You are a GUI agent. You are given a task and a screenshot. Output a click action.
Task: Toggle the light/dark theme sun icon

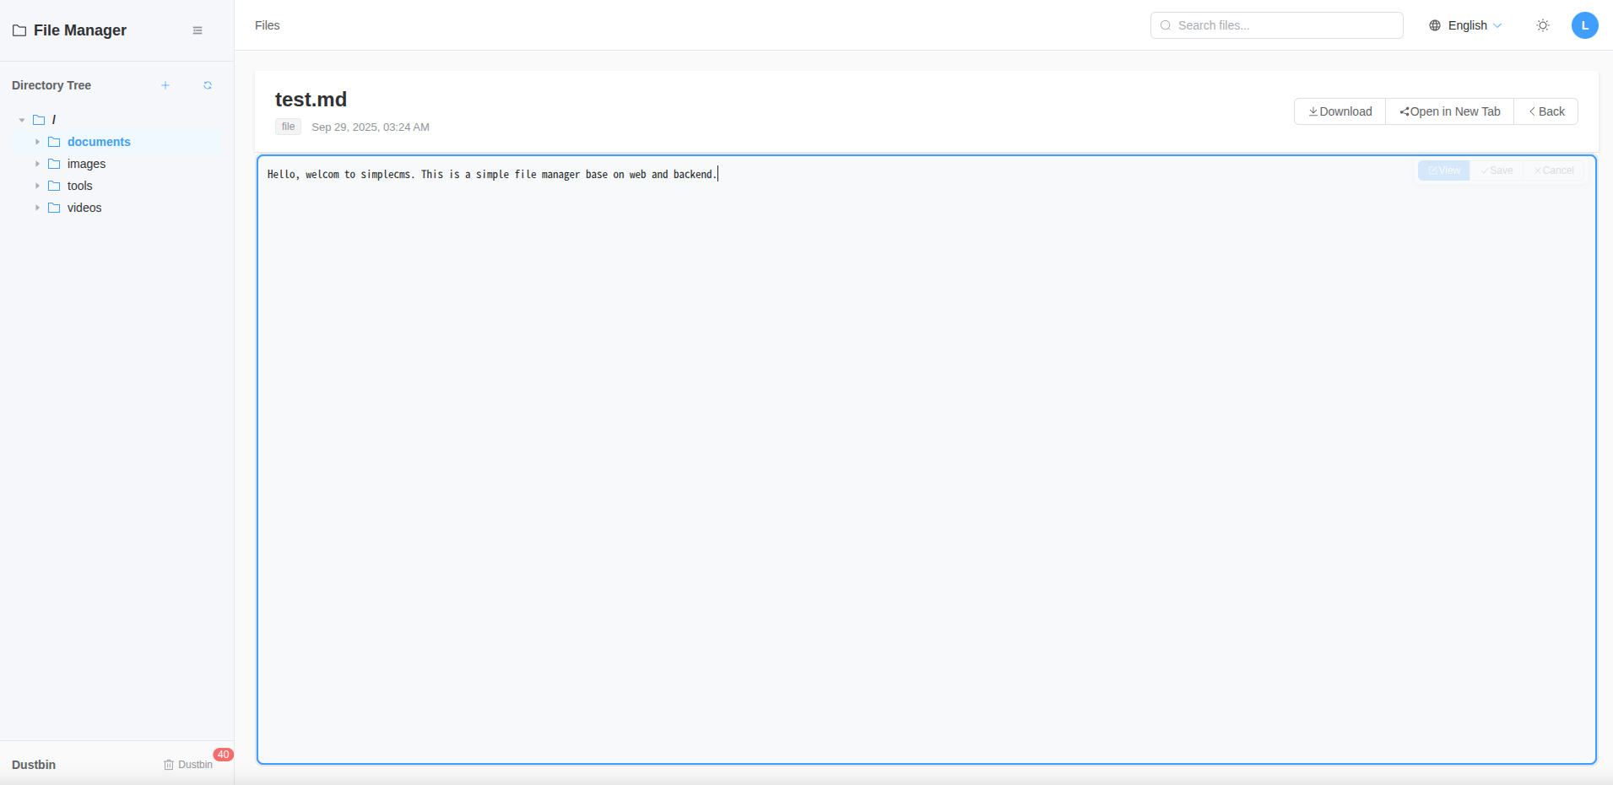point(1543,25)
